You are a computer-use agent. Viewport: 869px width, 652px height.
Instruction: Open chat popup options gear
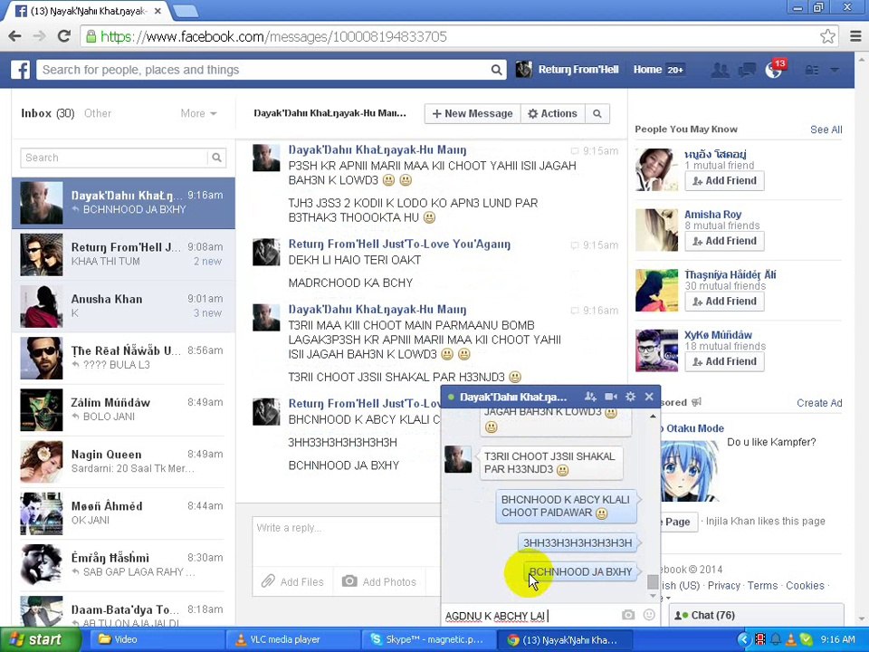(630, 397)
